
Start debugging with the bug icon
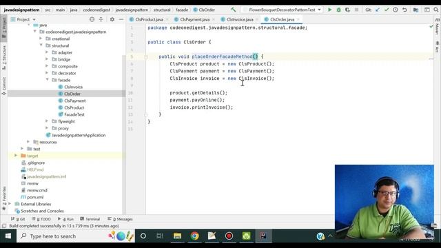[x=338, y=10]
